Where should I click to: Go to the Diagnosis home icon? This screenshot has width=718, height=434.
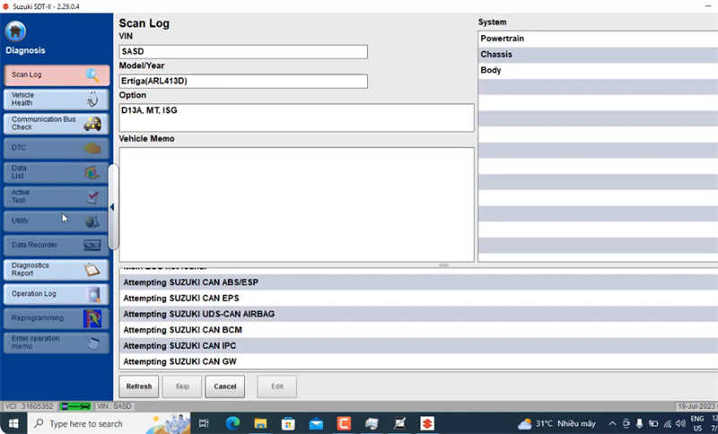(15, 31)
